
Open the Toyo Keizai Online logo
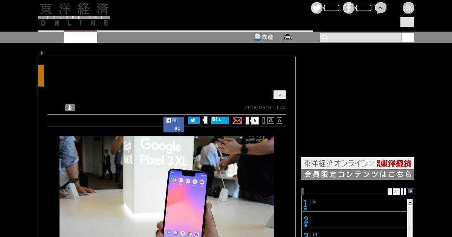pos(74,14)
